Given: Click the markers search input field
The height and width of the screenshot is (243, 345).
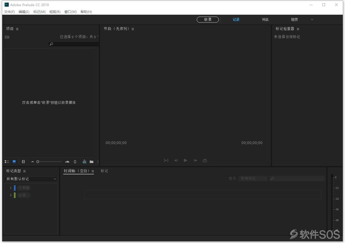Looking at the screenshot, I should (297, 179).
